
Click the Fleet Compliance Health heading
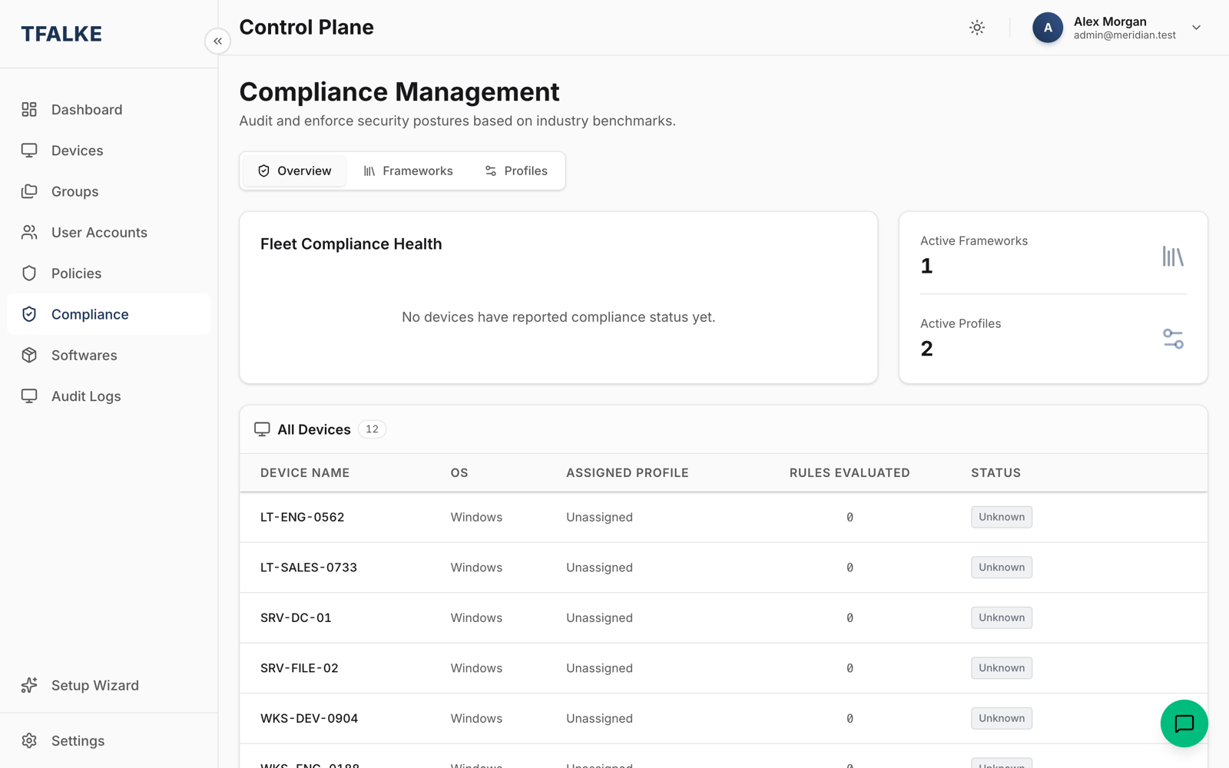pos(351,244)
